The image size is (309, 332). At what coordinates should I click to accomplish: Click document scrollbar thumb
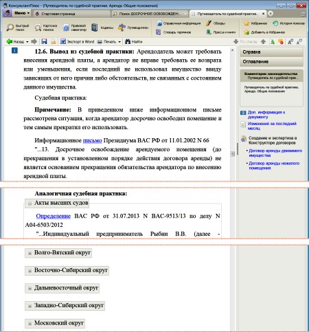[233, 154]
